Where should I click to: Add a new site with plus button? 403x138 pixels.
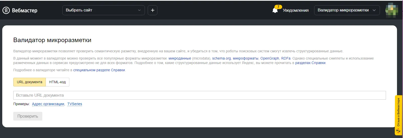pyautogui.click(x=152, y=10)
